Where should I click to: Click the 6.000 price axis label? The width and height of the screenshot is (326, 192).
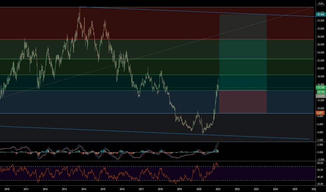pyautogui.click(x=321, y=124)
